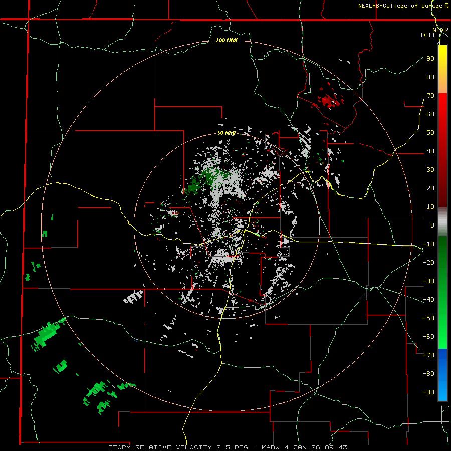This screenshot has height=451, width=451.
Task: Click the -50 knot scale label
Action: click(428, 318)
